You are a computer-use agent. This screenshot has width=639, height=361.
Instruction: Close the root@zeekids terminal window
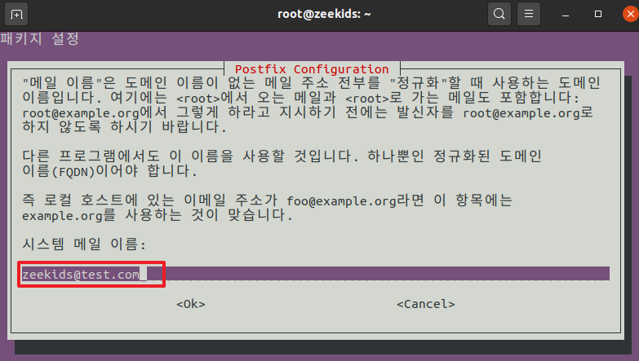[x=631, y=14]
